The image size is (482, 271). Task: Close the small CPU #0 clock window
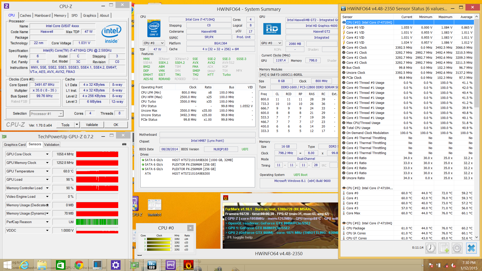click(x=190, y=228)
